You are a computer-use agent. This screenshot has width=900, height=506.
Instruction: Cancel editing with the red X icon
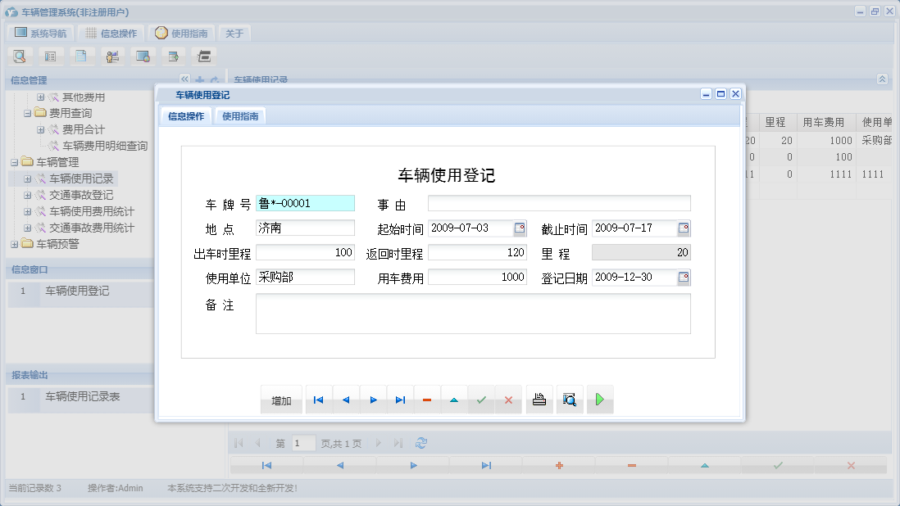(x=509, y=400)
